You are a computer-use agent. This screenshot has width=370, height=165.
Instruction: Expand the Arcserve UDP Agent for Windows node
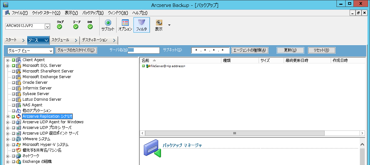tap(8, 122)
